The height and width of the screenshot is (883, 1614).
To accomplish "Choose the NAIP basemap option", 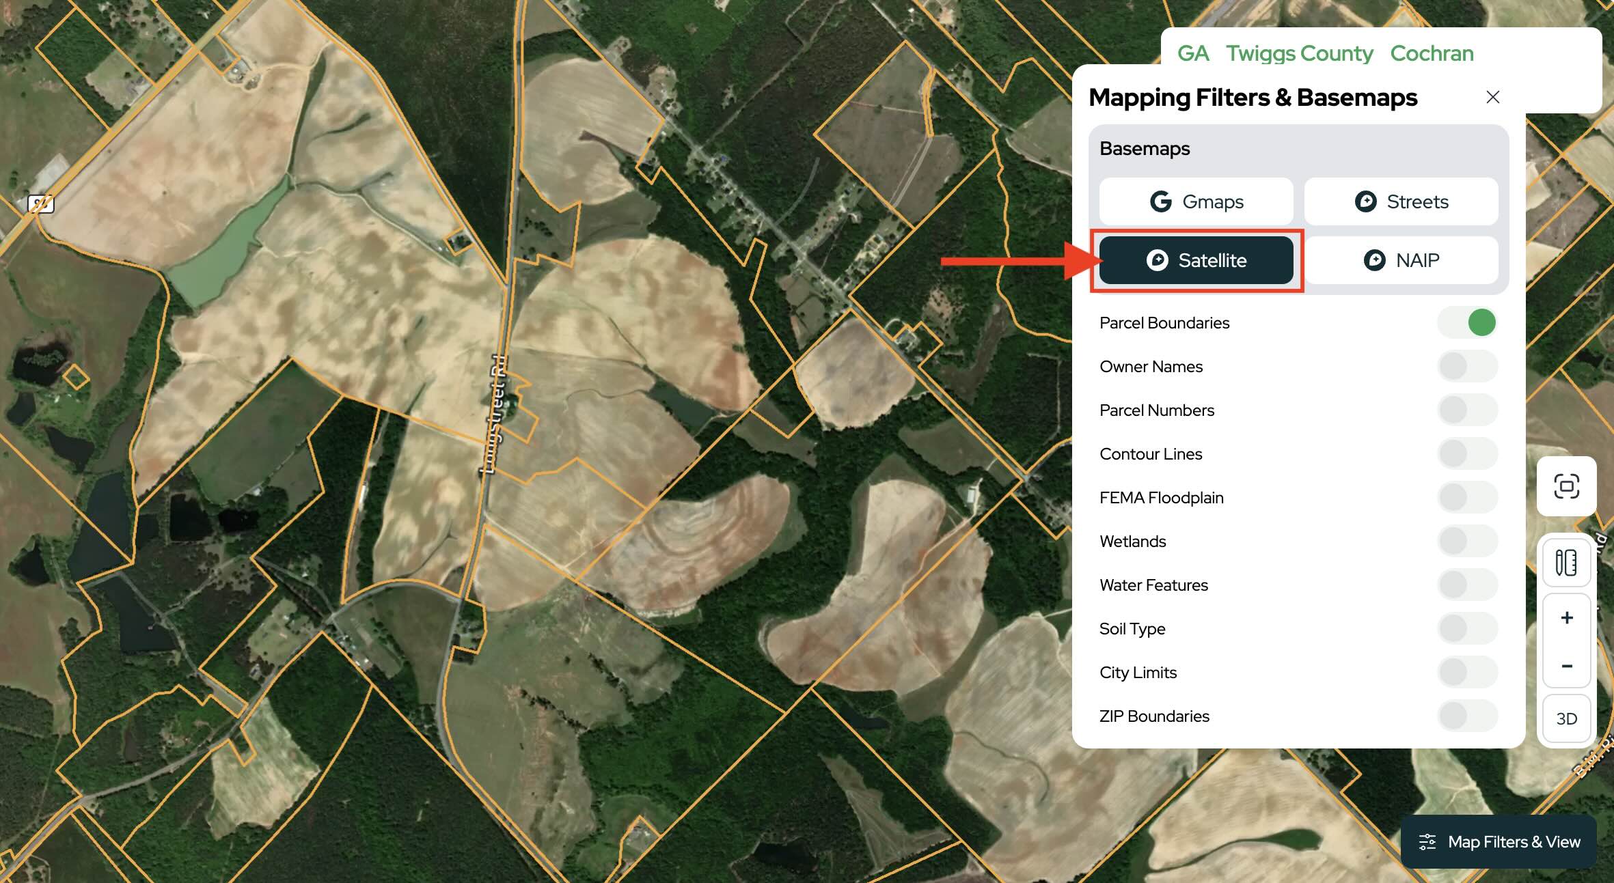I will [x=1401, y=260].
